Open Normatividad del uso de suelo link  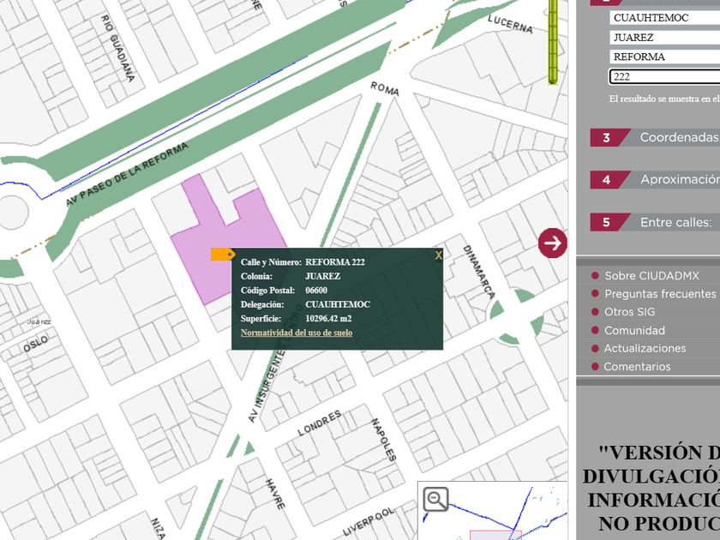297,333
